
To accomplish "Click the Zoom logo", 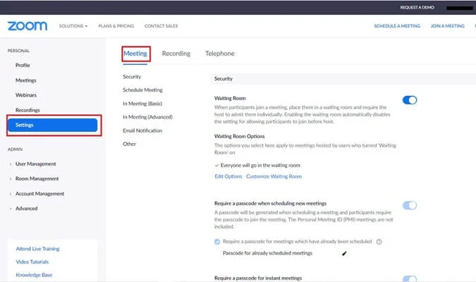I will tap(28, 26).
